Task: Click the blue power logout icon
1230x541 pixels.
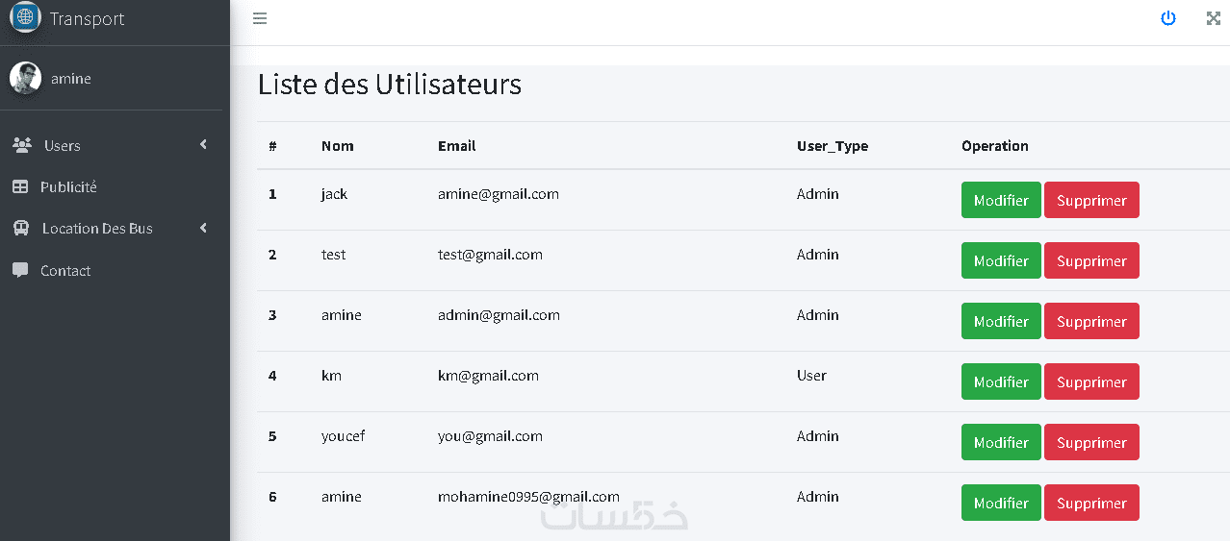Action: [1168, 18]
